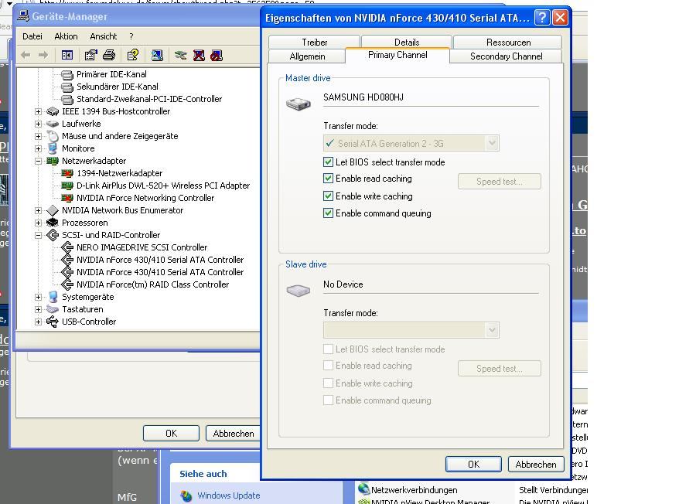Switch to the Treiber tab
The height and width of the screenshot is (504, 696).
(314, 43)
